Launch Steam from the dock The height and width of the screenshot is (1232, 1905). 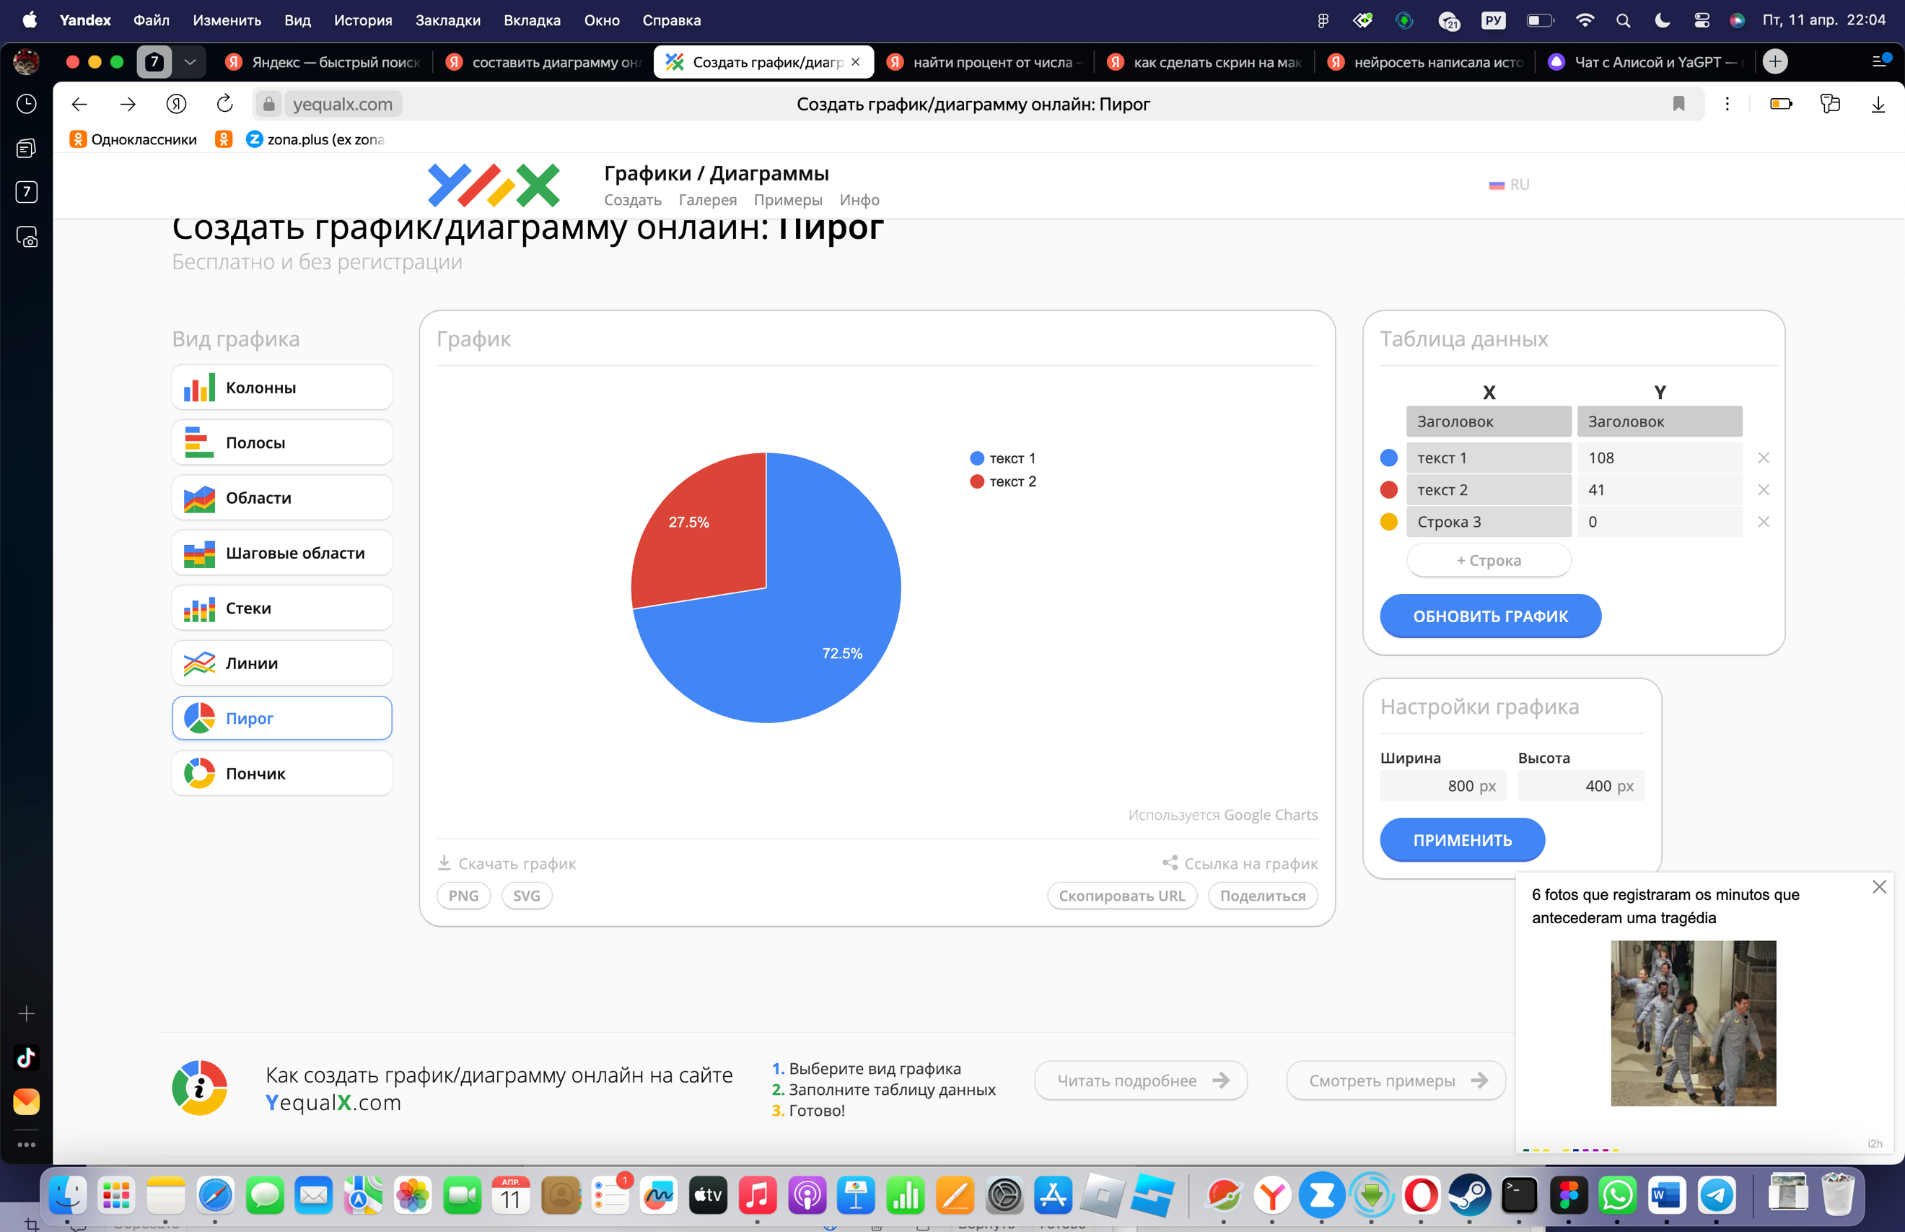[1470, 1195]
